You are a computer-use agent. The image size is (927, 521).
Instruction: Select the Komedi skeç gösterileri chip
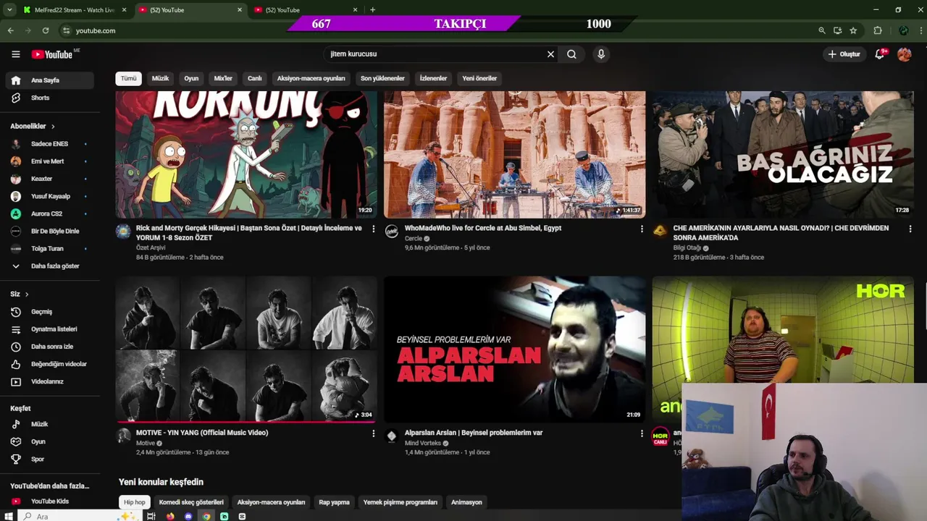pyautogui.click(x=191, y=502)
